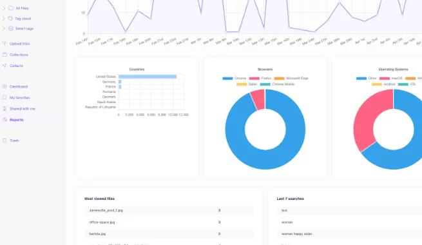Click the Collections icon
Viewport: 422px width, 245px height.
point(5,54)
